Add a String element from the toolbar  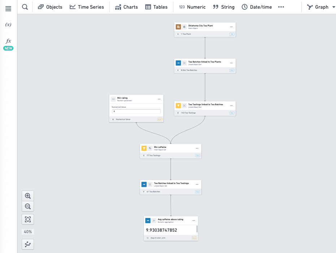(224, 7)
